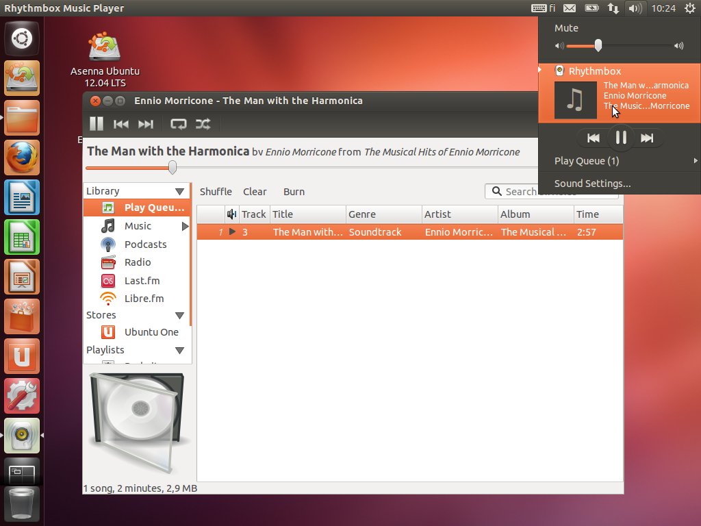The width and height of the screenshot is (701, 526).
Task: Open the Files folder in launcher
Action: (x=22, y=118)
